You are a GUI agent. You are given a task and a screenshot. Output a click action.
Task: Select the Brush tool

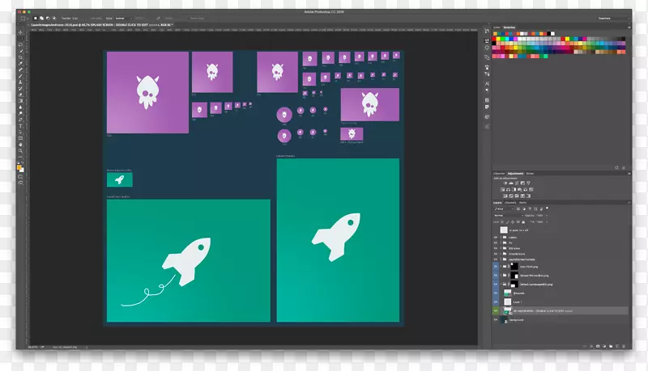(20, 76)
